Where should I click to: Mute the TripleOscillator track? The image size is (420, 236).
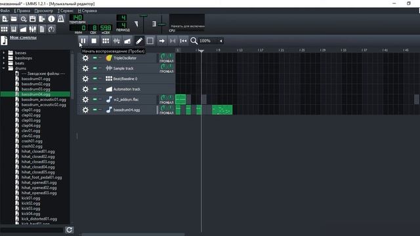[x=94, y=58]
